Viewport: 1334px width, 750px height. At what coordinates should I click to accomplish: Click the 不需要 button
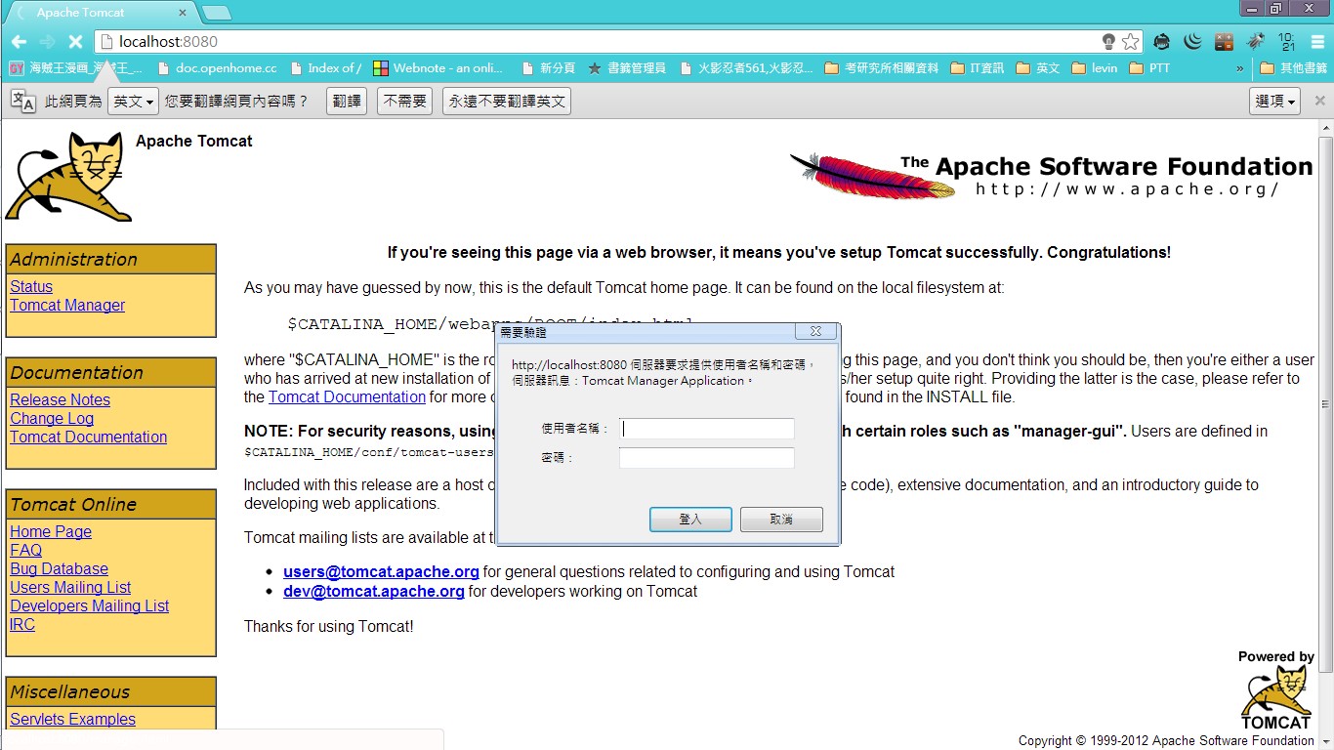click(405, 101)
